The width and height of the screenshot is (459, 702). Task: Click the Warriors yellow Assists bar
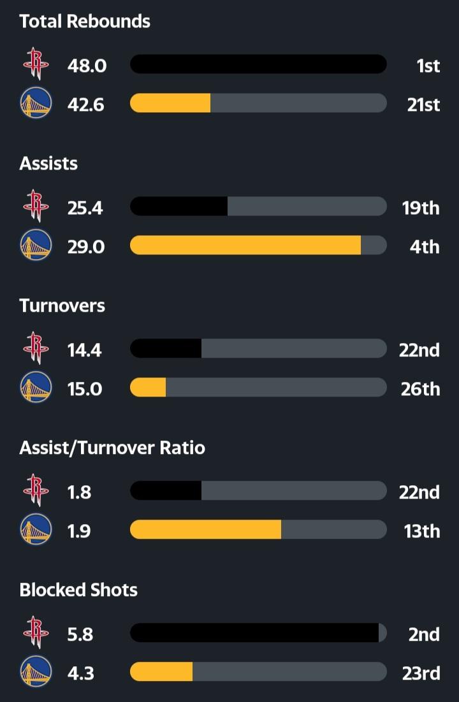tap(245, 246)
